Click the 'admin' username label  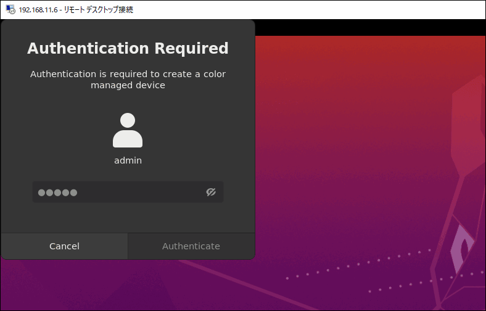point(128,160)
